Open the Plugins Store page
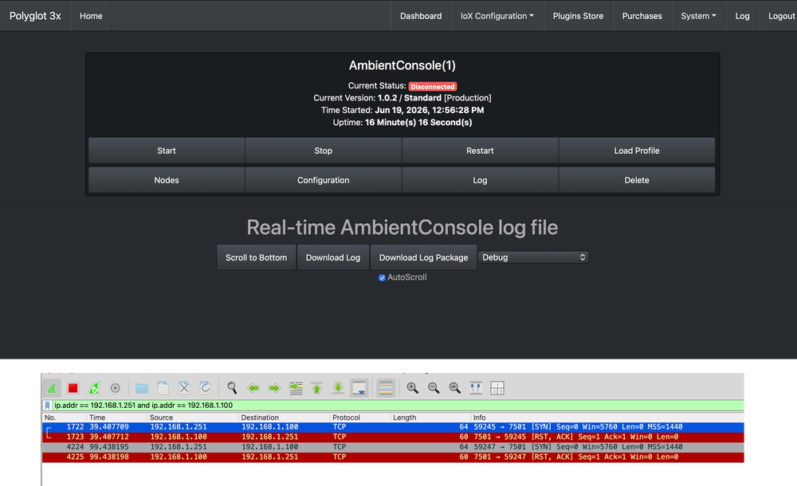This screenshot has height=486, width=797. pyautogui.click(x=578, y=16)
